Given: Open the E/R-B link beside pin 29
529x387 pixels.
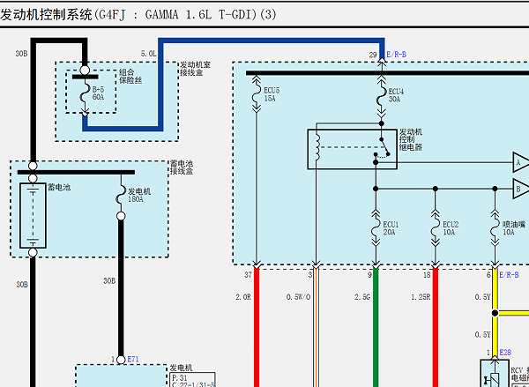Looking at the screenshot, I should pyautogui.click(x=397, y=55).
